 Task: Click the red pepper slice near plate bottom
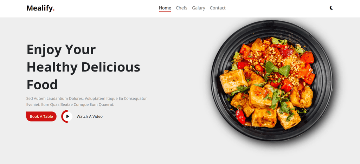pyautogui.click(x=240, y=117)
